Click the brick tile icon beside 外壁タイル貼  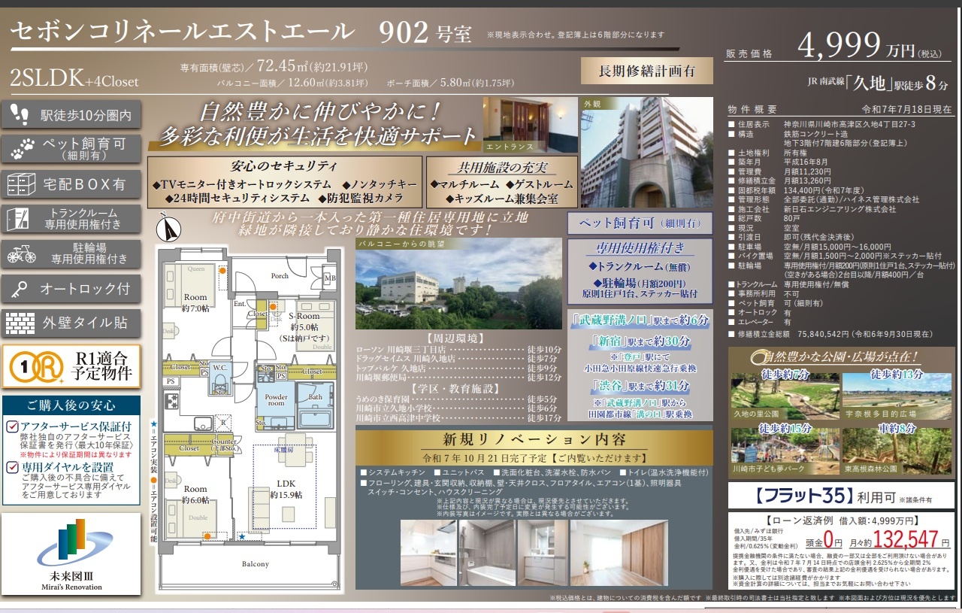pyautogui.click(x=20, y=323)
